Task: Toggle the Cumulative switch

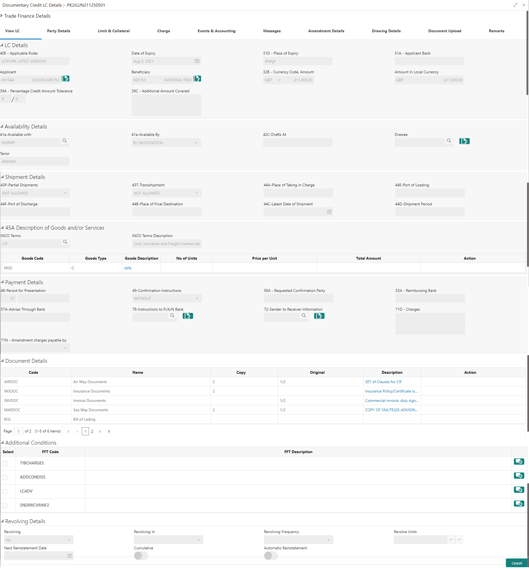Action: tap(141, 556)
